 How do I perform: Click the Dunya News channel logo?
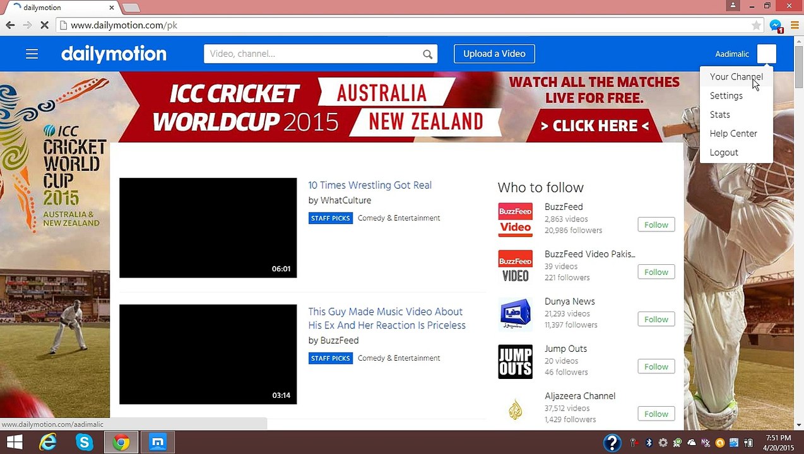click(x=516, y=314)
